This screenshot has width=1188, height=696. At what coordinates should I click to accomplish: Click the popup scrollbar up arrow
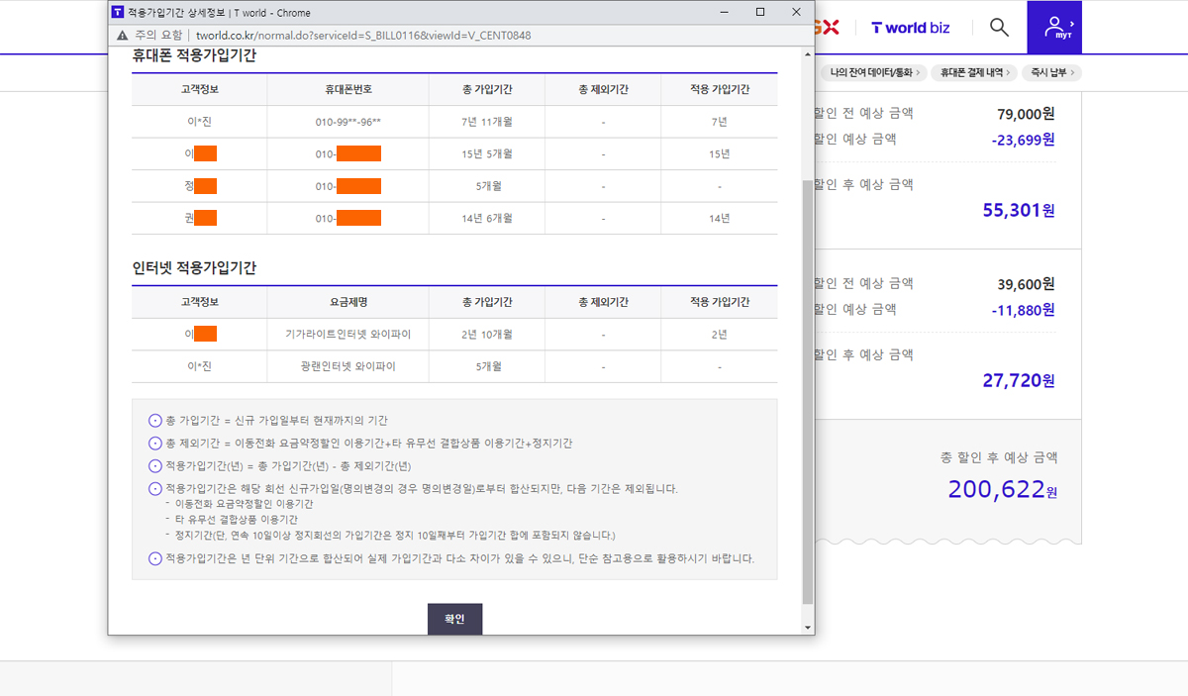[808, 52]
